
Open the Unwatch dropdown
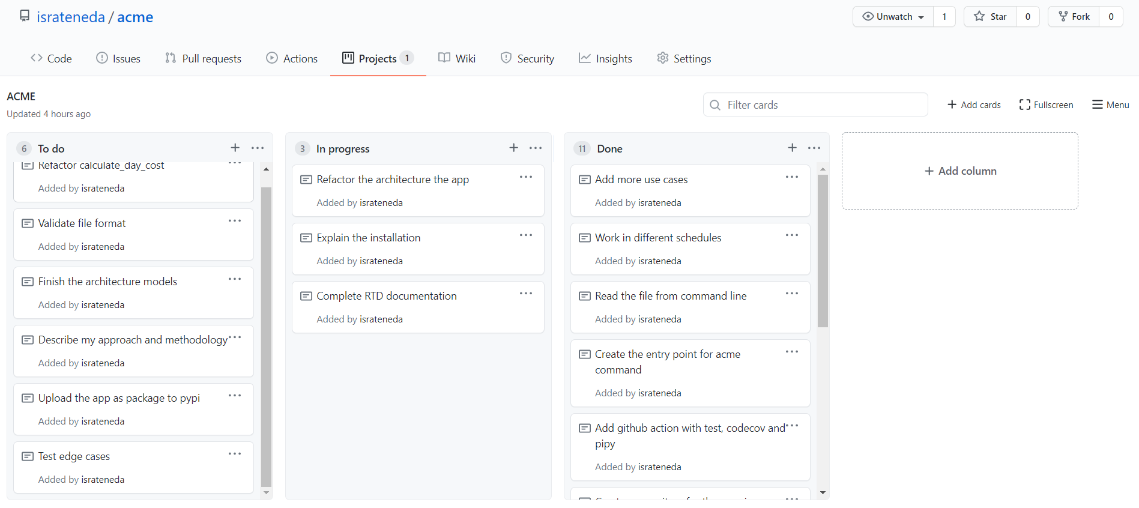[x=893, y=17]
